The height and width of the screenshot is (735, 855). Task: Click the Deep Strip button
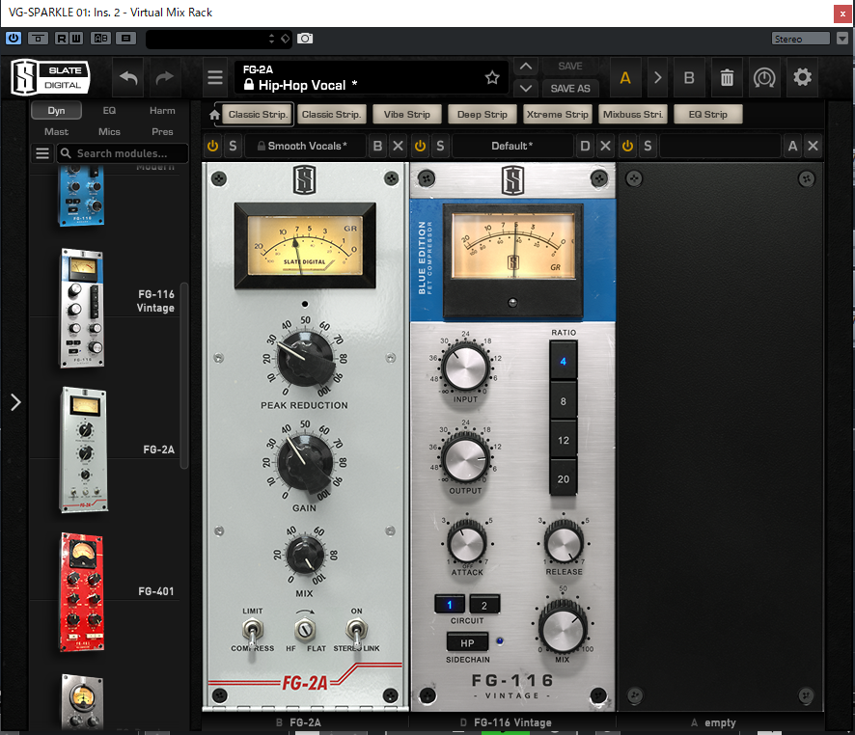(x=483, y=115)
